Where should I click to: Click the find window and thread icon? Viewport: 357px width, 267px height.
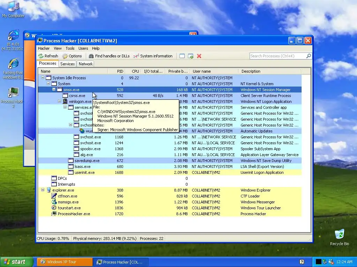click(191, 56)
